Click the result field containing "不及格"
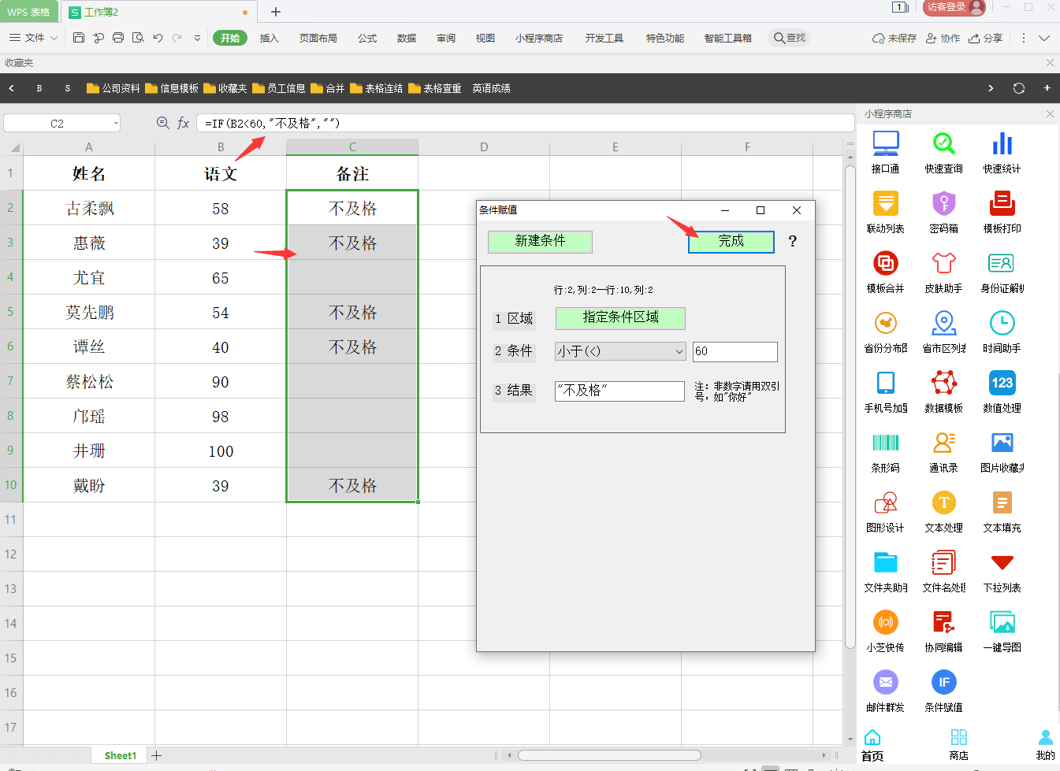 click(x=619, y=391)
